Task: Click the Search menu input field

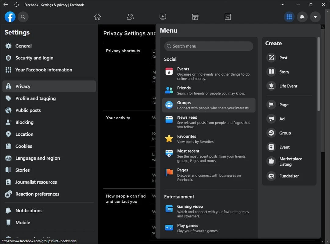Action: (x=209, y=46)
